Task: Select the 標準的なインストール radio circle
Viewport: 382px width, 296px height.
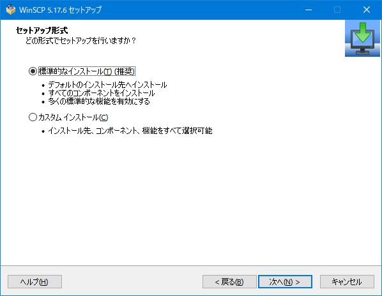Action: (33, 71)
